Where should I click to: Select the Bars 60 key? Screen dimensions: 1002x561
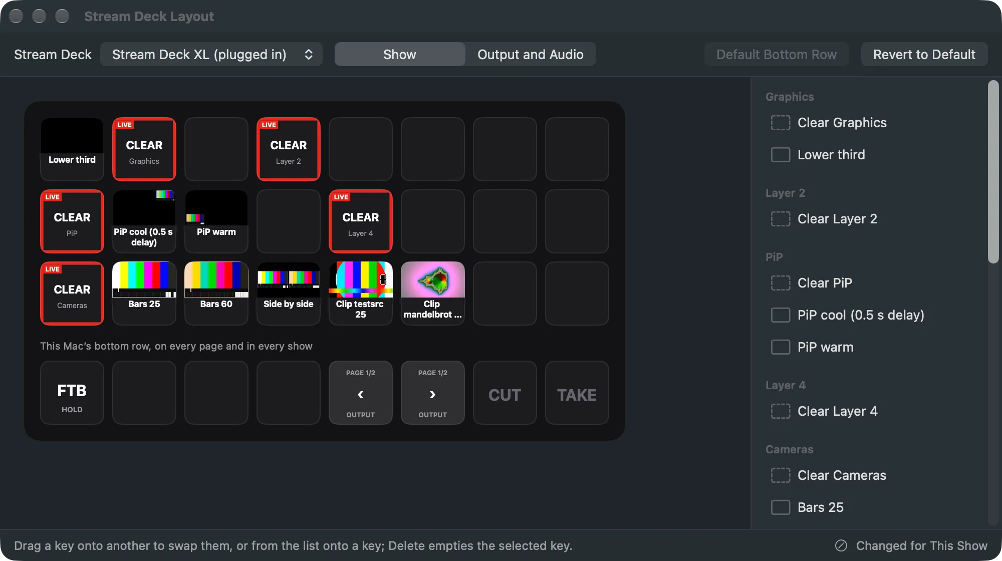tap(216, 294)
